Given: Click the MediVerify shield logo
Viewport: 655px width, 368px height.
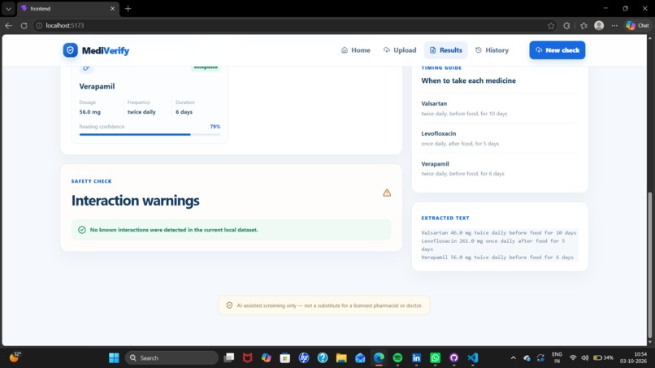Looking at the screenshot, I should (70, 50).
